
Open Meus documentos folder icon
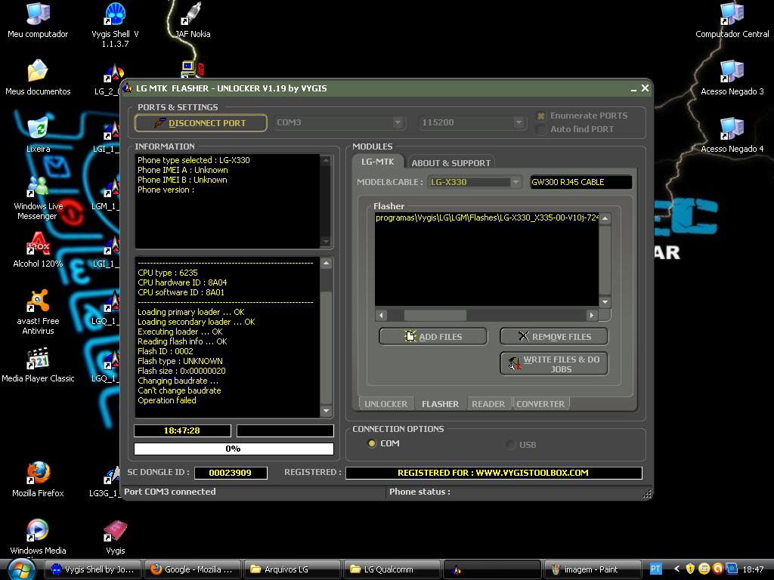38,77
